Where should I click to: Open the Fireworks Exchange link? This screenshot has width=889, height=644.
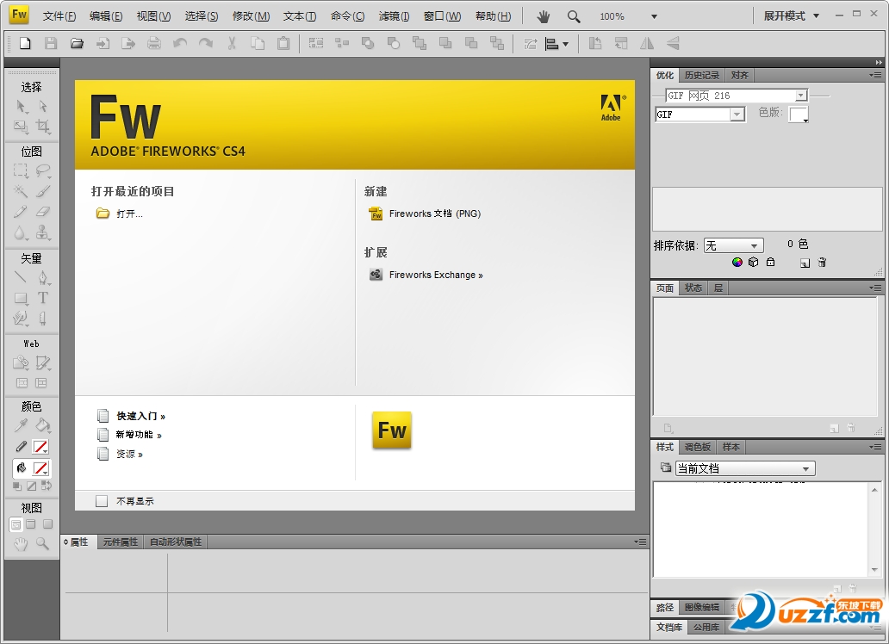(x=435, y=275)
